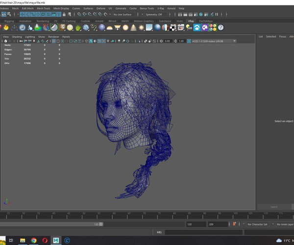Image resolution: width=294 pixels, height=245 pixels.
Task: Open the Deform menu
Action: (x=101, y=8)
